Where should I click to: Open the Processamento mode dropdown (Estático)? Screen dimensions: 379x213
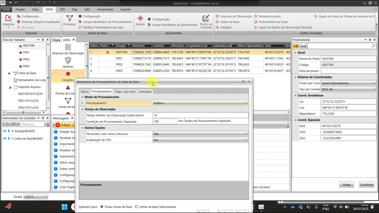click(246, 103)
